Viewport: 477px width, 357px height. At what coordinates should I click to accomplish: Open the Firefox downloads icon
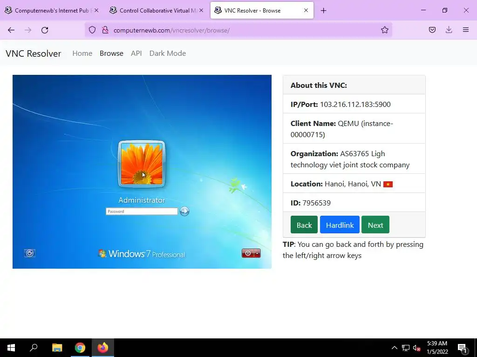pos(449,30)
